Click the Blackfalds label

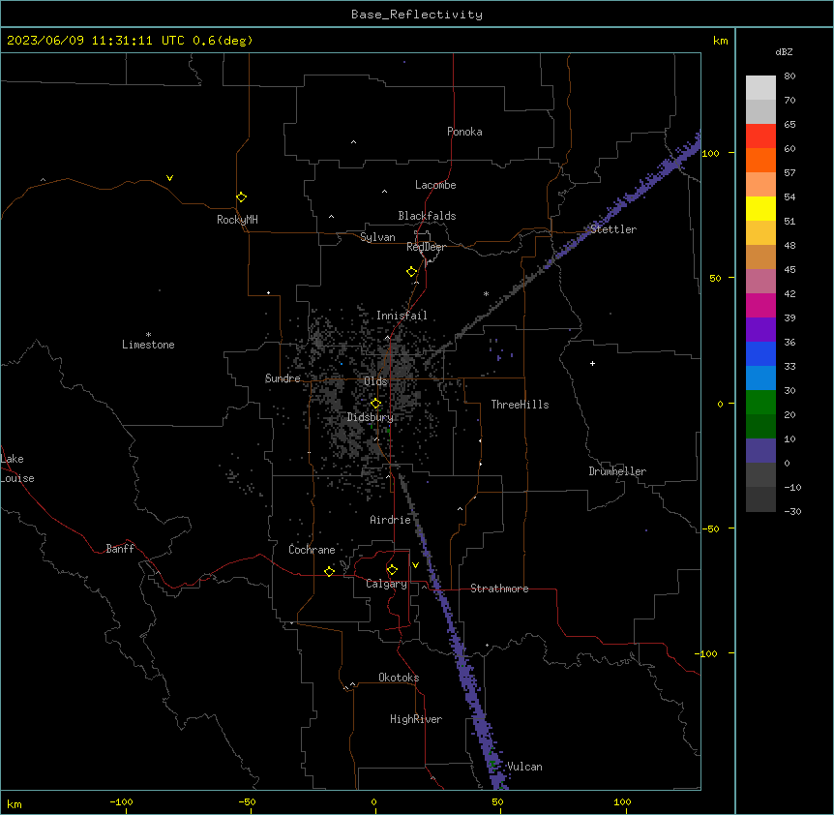point(427,216)
